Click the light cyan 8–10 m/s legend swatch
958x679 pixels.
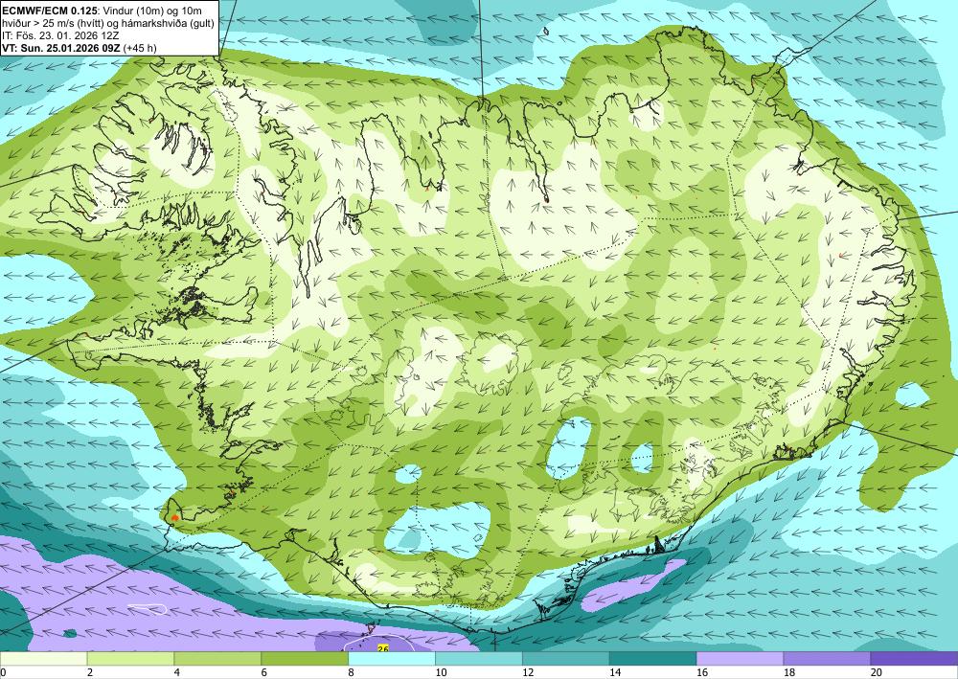(x=392, y=659)
